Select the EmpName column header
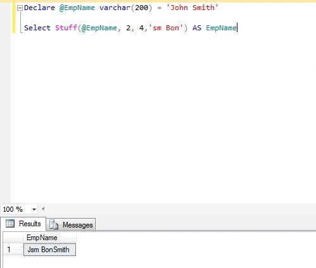Image resolution: width=316 pixels, height=268 pixels. point(49,238)
